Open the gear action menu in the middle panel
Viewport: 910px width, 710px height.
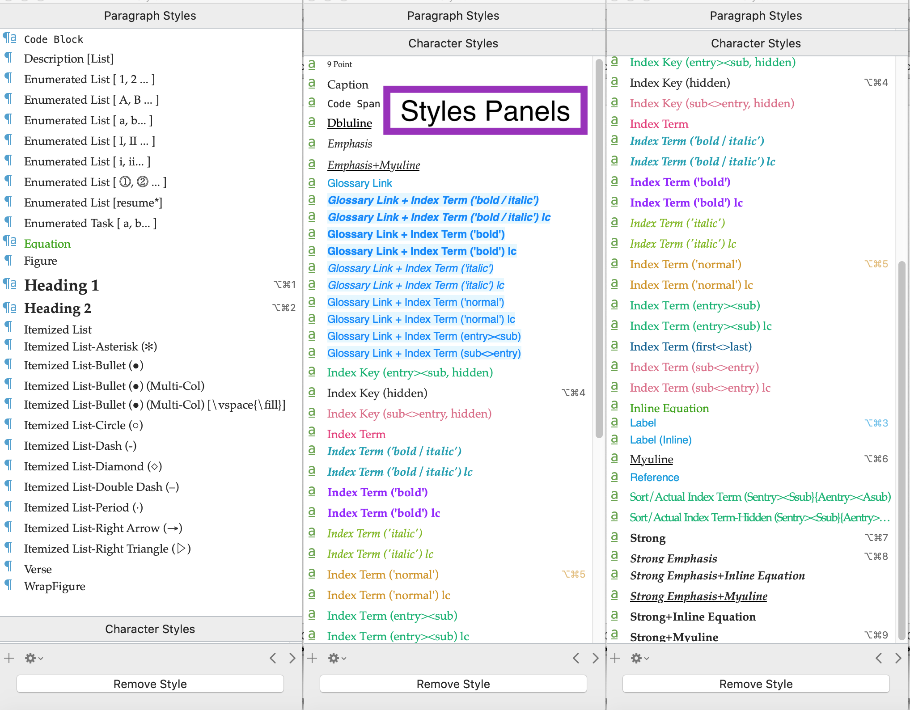(x=334, y=658)
